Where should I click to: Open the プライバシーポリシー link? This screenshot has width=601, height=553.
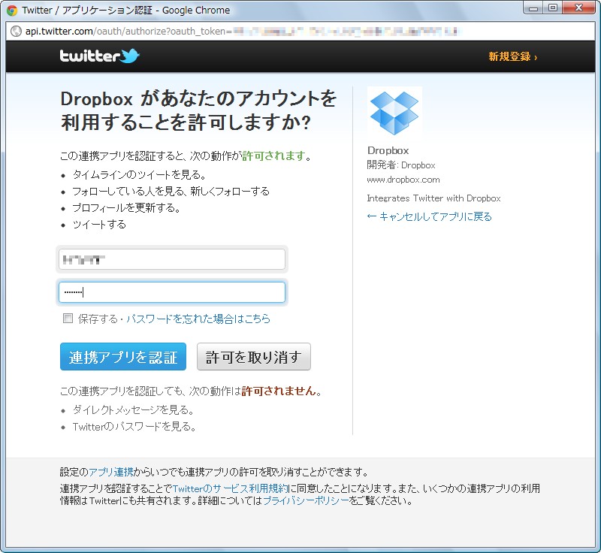point(306,500)
